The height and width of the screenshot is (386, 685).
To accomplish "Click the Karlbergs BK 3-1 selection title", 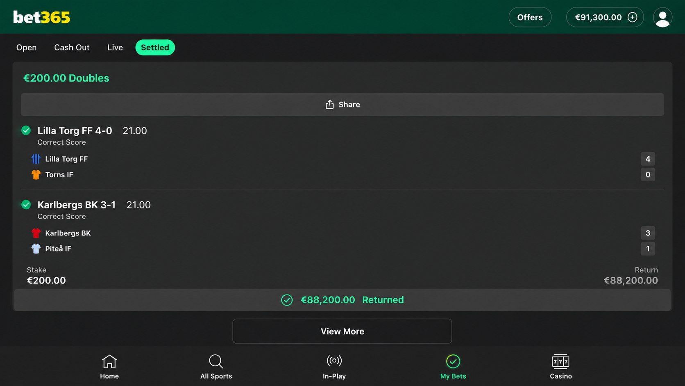I will point(77,205).
